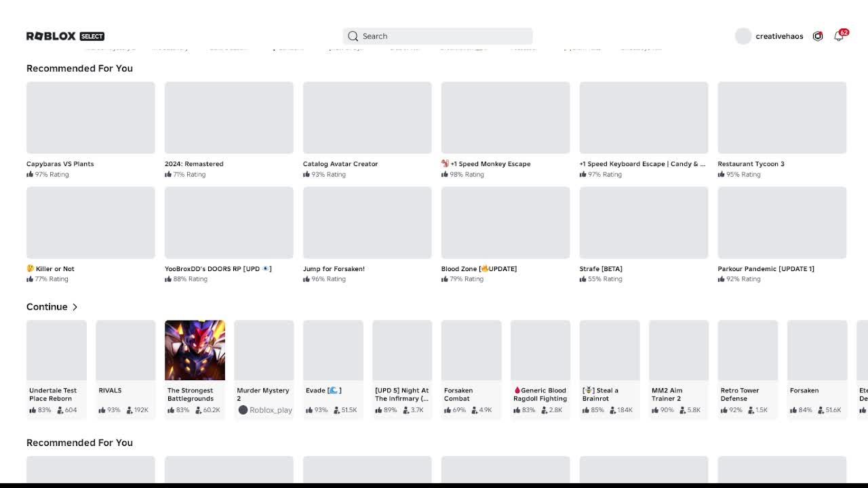Open the Steal a Brainrot thumbnail

[610, 350]
